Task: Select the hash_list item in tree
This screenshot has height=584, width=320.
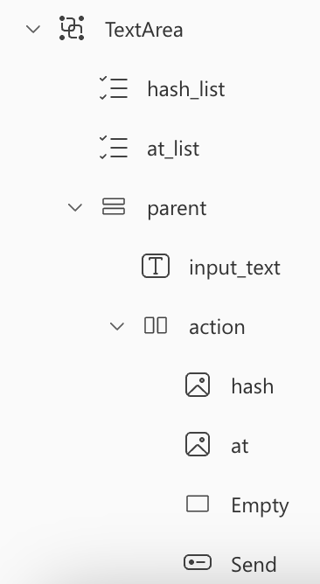Action: click(x=186, y=89)
